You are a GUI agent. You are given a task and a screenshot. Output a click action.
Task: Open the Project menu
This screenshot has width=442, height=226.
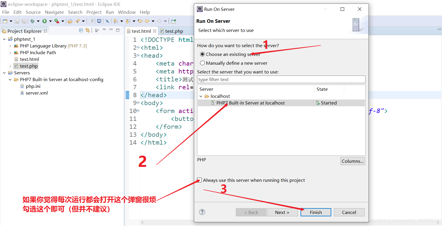click(x=94, y=12)
